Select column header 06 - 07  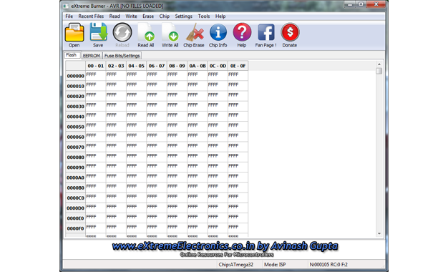157,66
